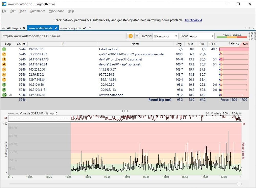Click the three-dot splitter handle above graph
This screenshot has height=188, width=256.
[125, 111]
